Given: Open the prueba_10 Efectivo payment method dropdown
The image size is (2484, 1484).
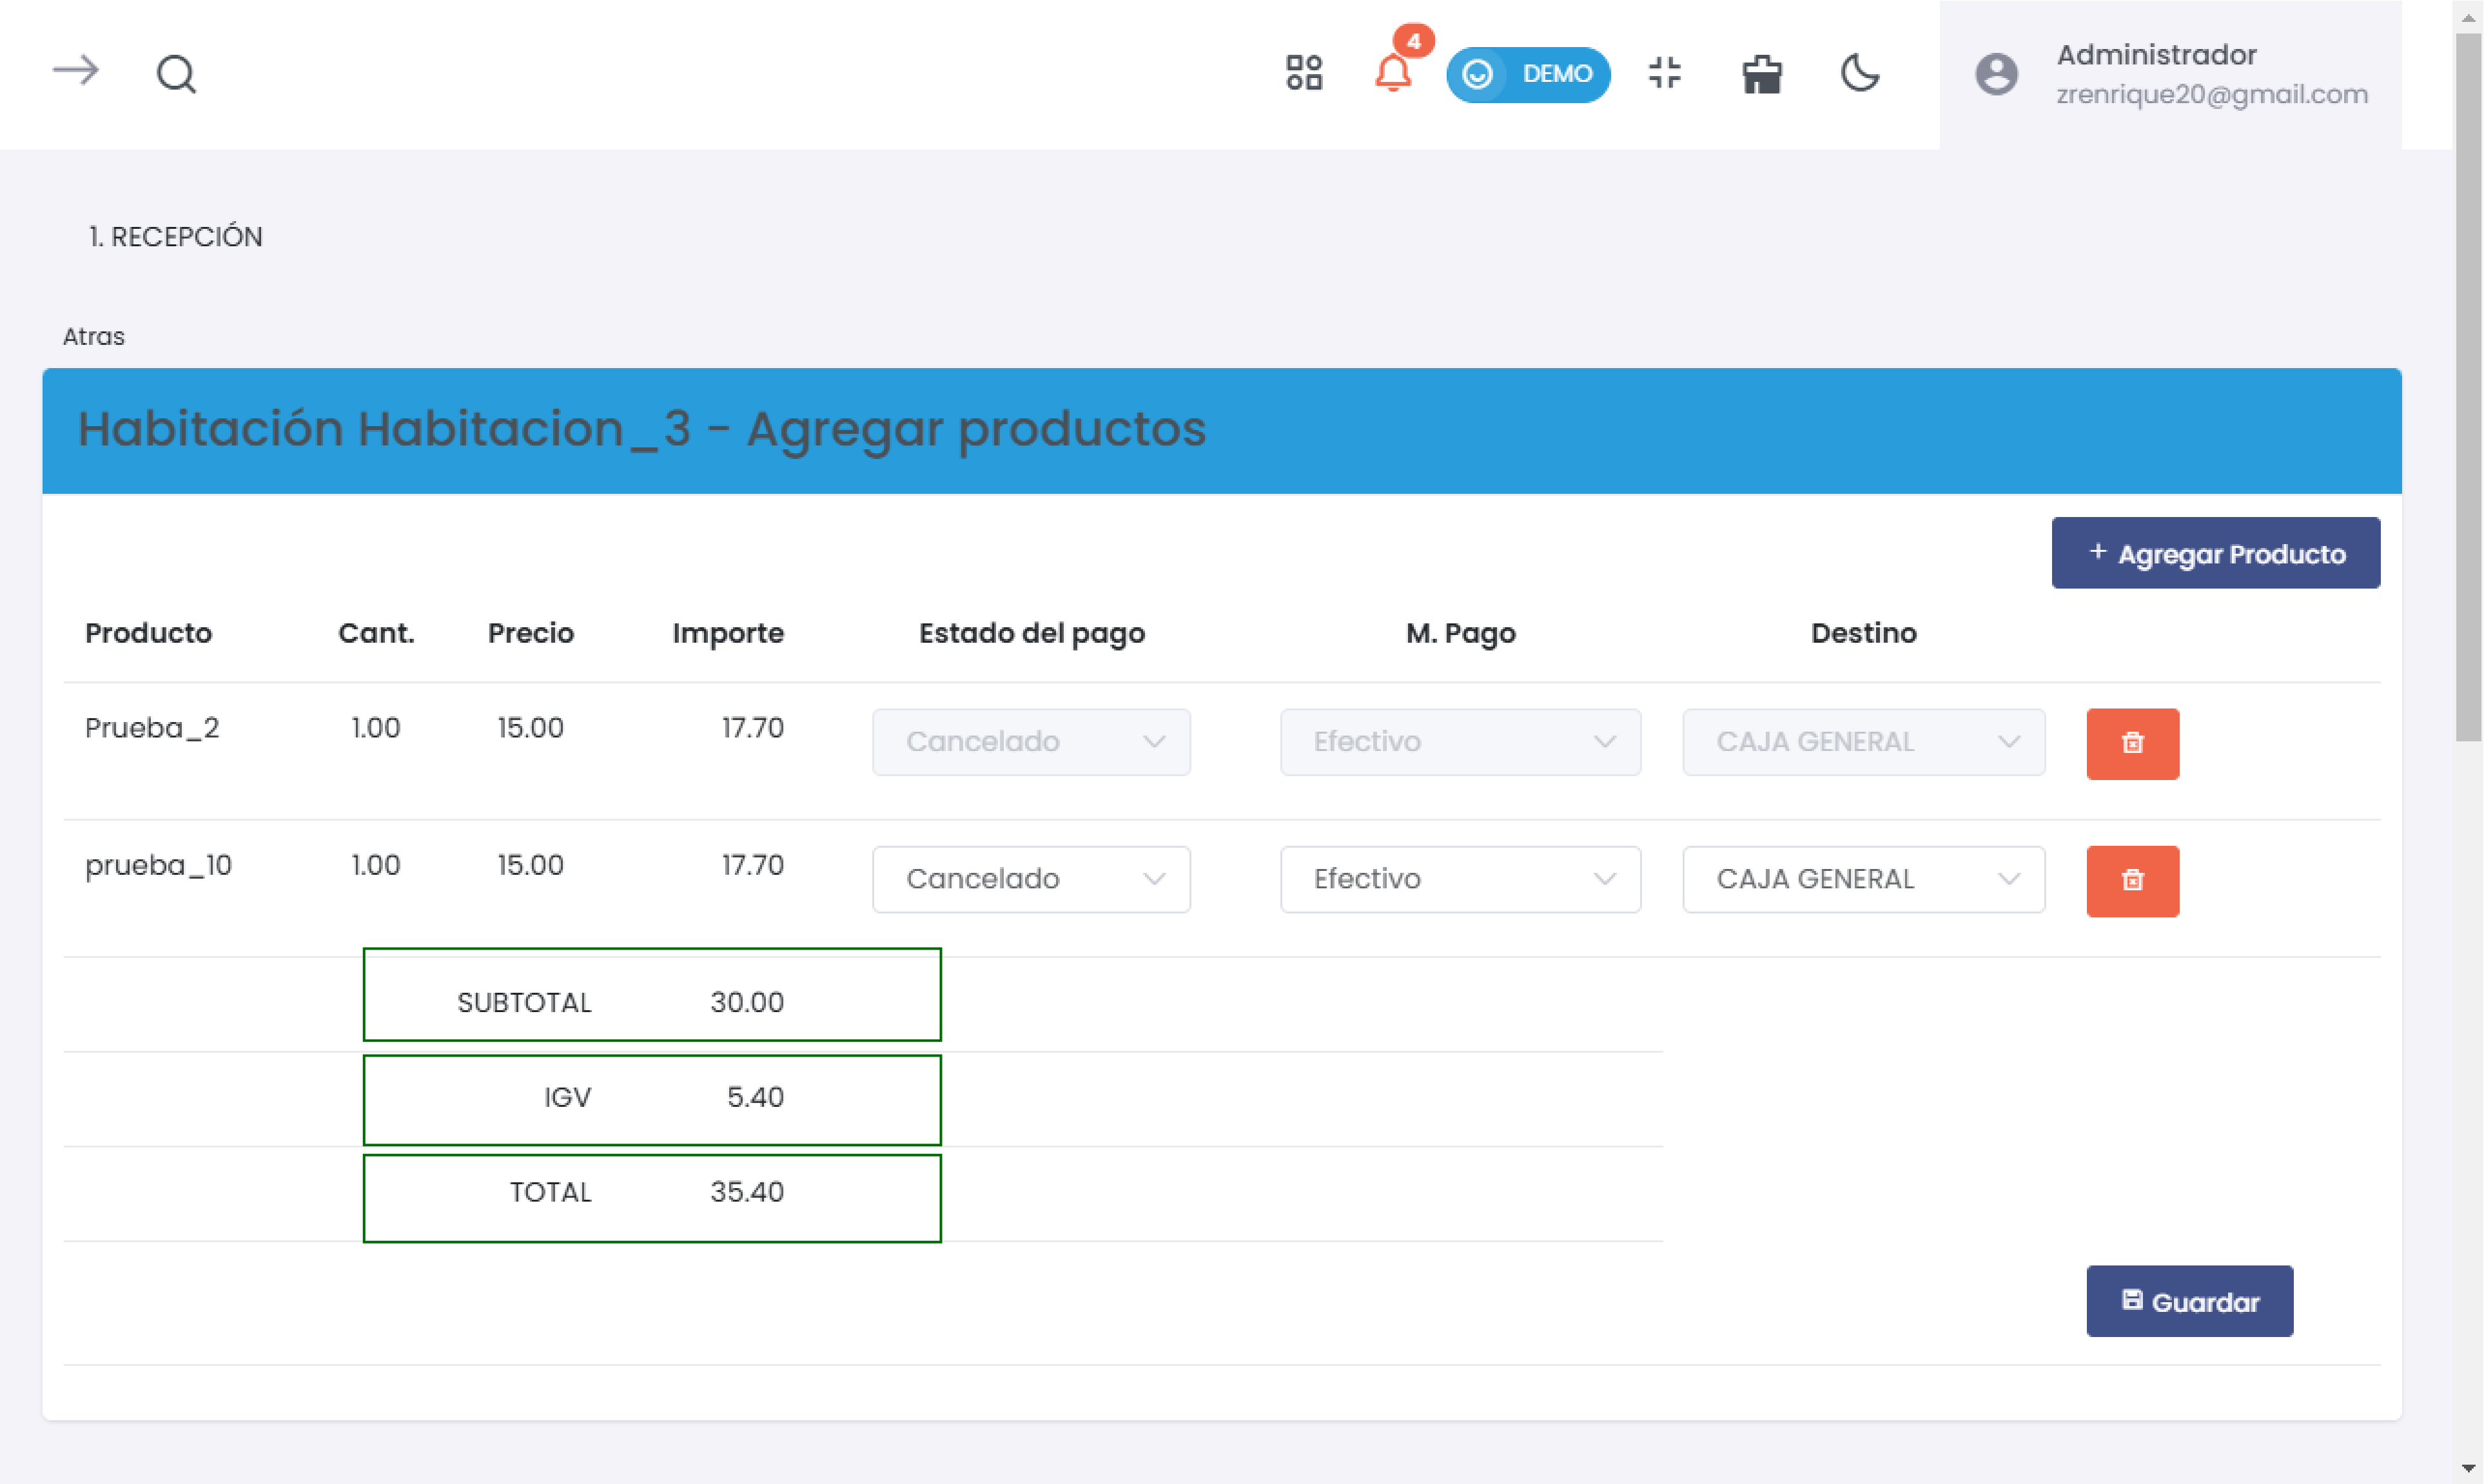Looking at the screenshot, I should point(1459,879).
